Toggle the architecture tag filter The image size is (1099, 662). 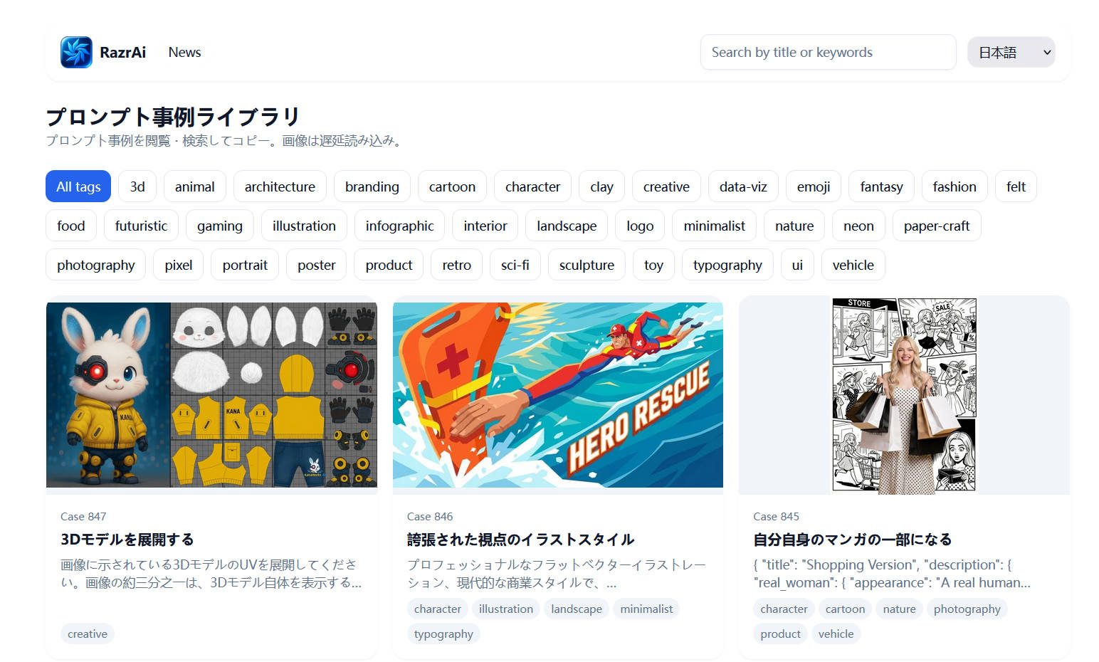pos(280,186)
